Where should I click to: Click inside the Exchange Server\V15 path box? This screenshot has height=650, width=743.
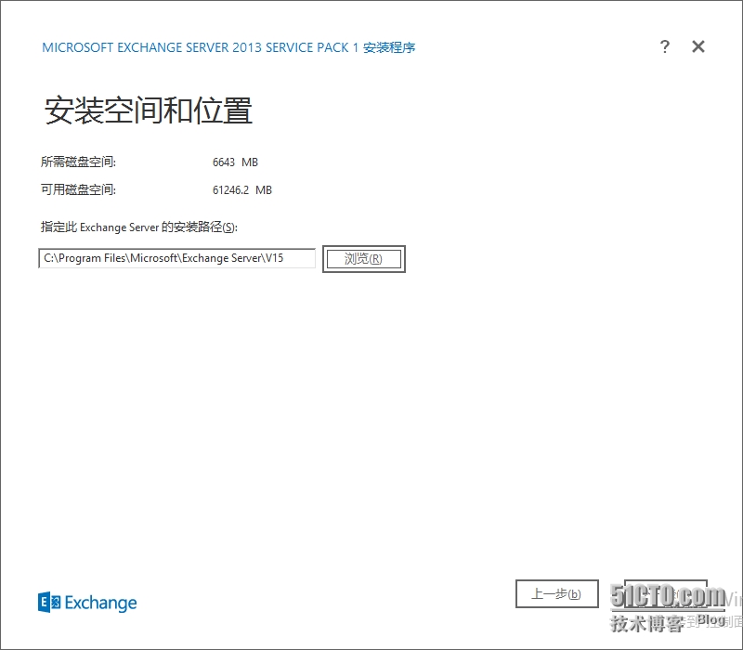[176, 258]
